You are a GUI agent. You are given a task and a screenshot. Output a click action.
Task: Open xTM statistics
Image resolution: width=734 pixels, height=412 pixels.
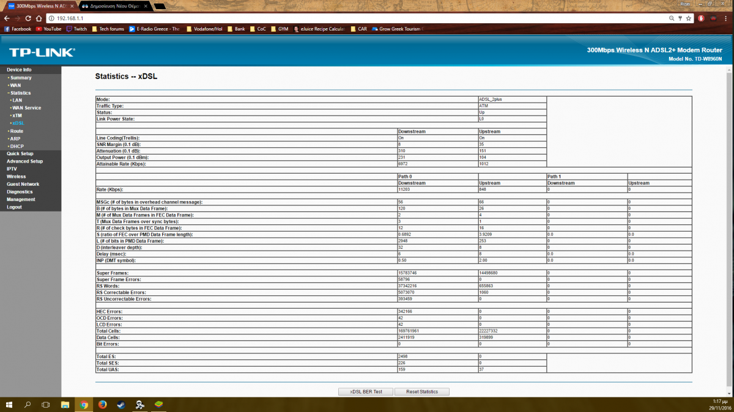[17, 116]
